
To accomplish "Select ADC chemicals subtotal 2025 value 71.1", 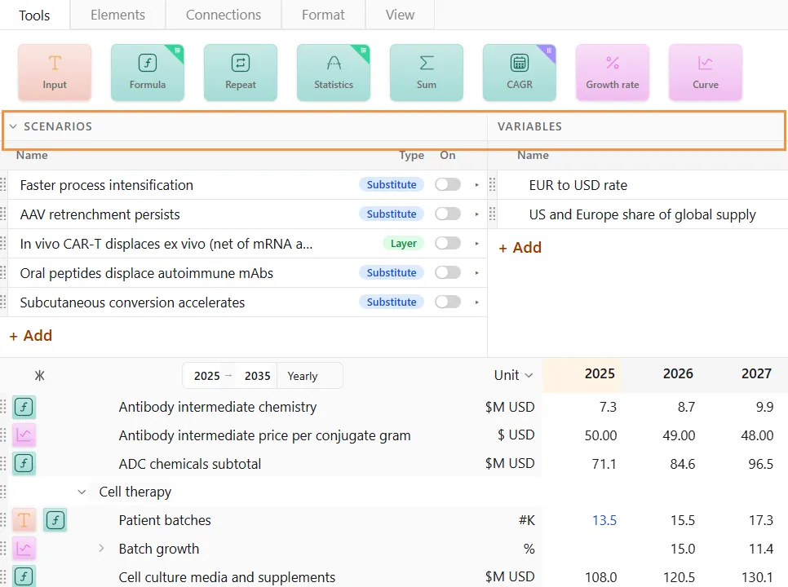I will [604, 463].
